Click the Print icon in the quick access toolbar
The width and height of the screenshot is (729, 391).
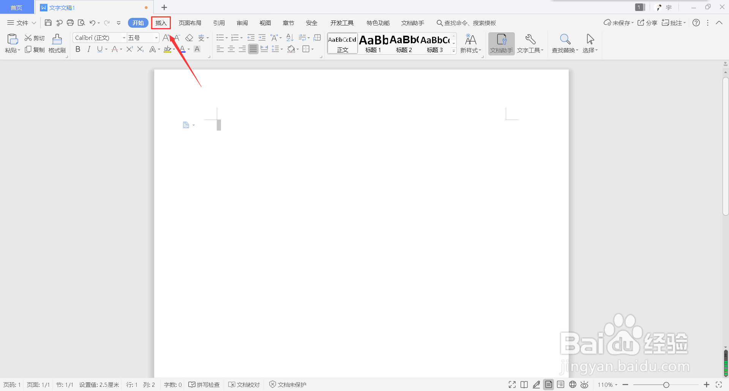[70, 23]
